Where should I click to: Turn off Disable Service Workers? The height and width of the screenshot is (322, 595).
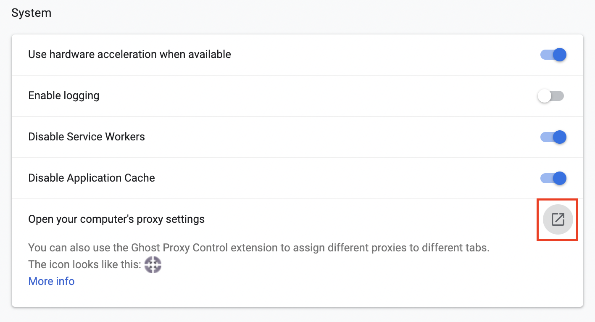click(553, 137)
